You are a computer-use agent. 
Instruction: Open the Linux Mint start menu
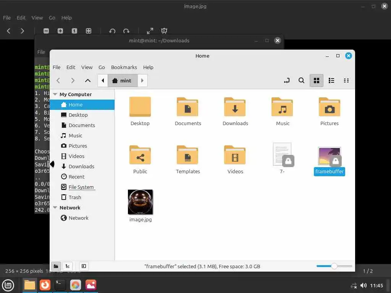pyautogui.click(x=8, y=285)
